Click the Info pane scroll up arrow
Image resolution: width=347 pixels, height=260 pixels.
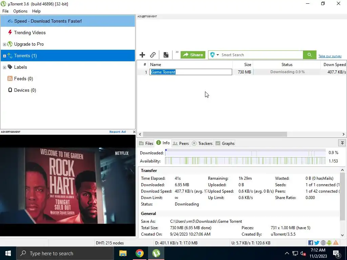coord(342,170)
